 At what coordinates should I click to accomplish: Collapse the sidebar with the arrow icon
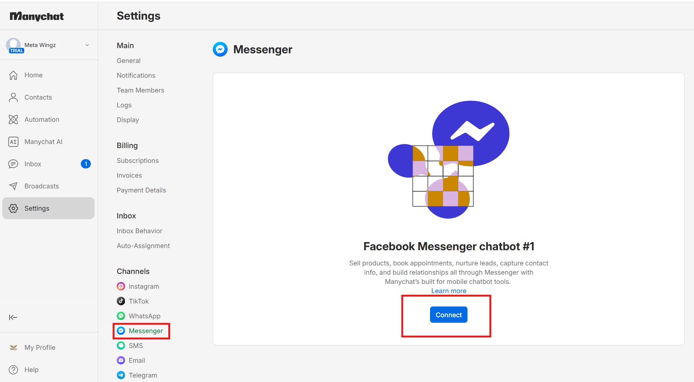(x=13, y=317)
